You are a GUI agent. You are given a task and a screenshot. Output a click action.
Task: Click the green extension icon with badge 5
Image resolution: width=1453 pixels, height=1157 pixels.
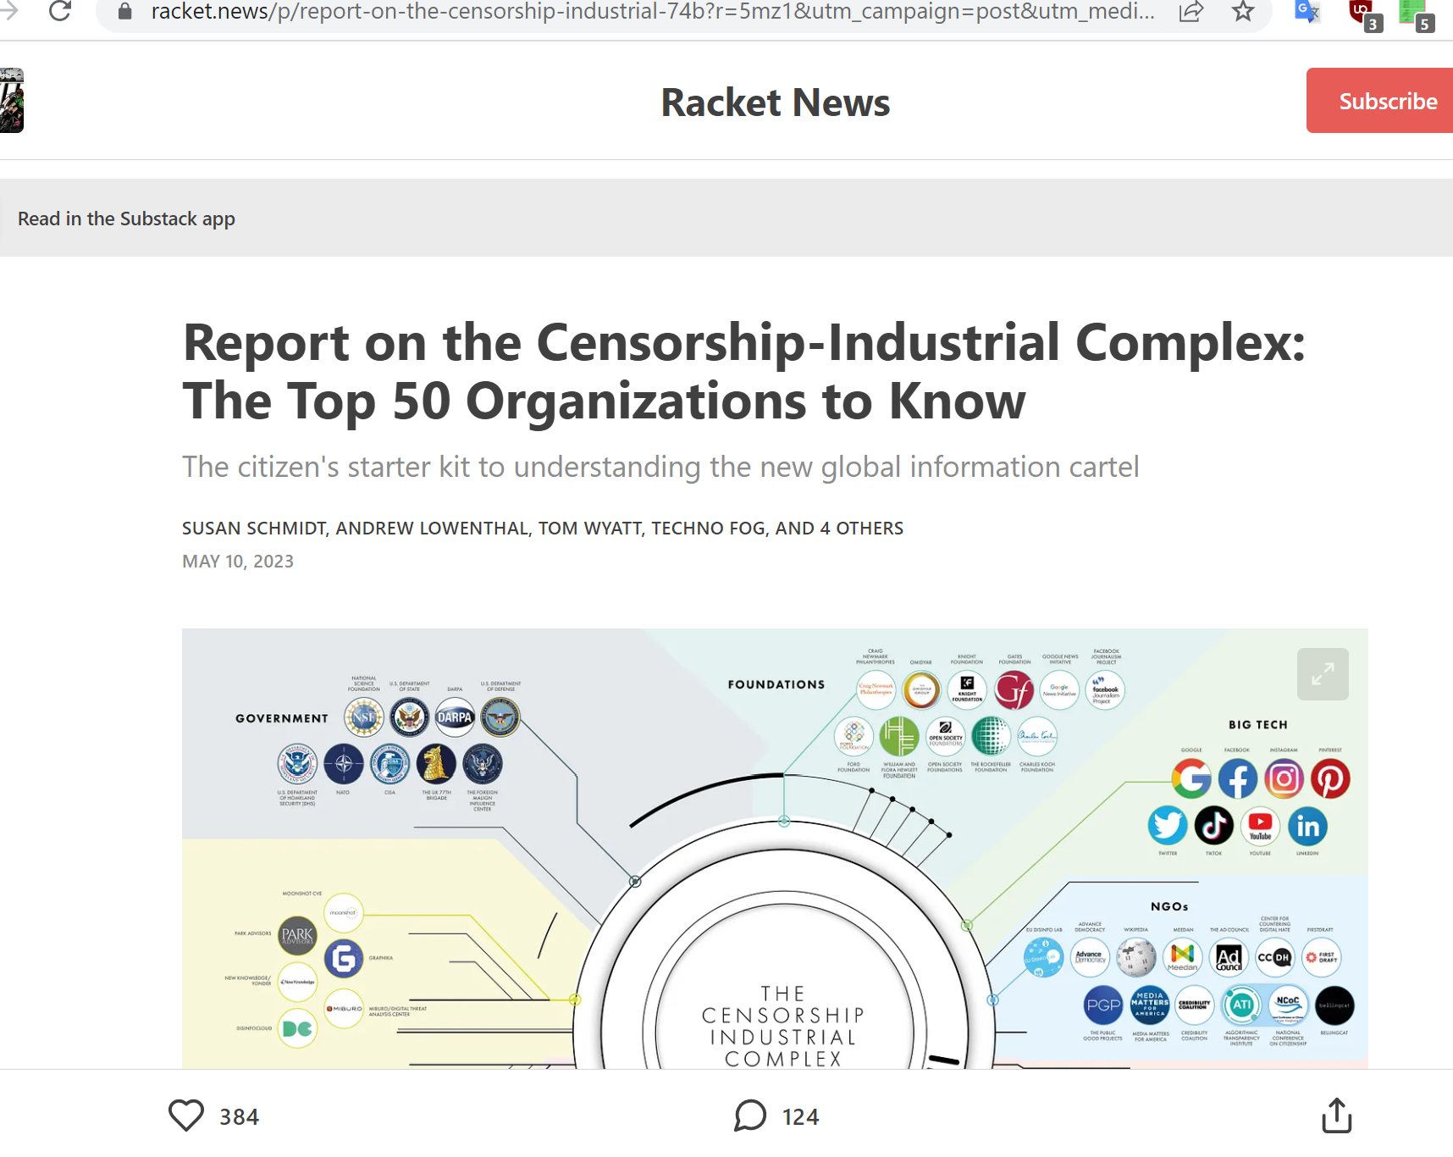pyautogui.click(x=1413, y=12)
